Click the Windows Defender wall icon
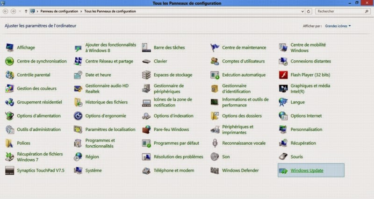The height and width of the screenshot is (199, 374). click(215, 171)
